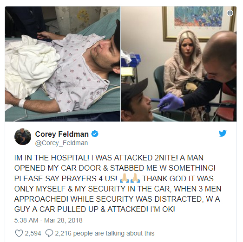Like the tweet with the heart icon
This screenshot has height=242, width=243.
click(19, 233)
